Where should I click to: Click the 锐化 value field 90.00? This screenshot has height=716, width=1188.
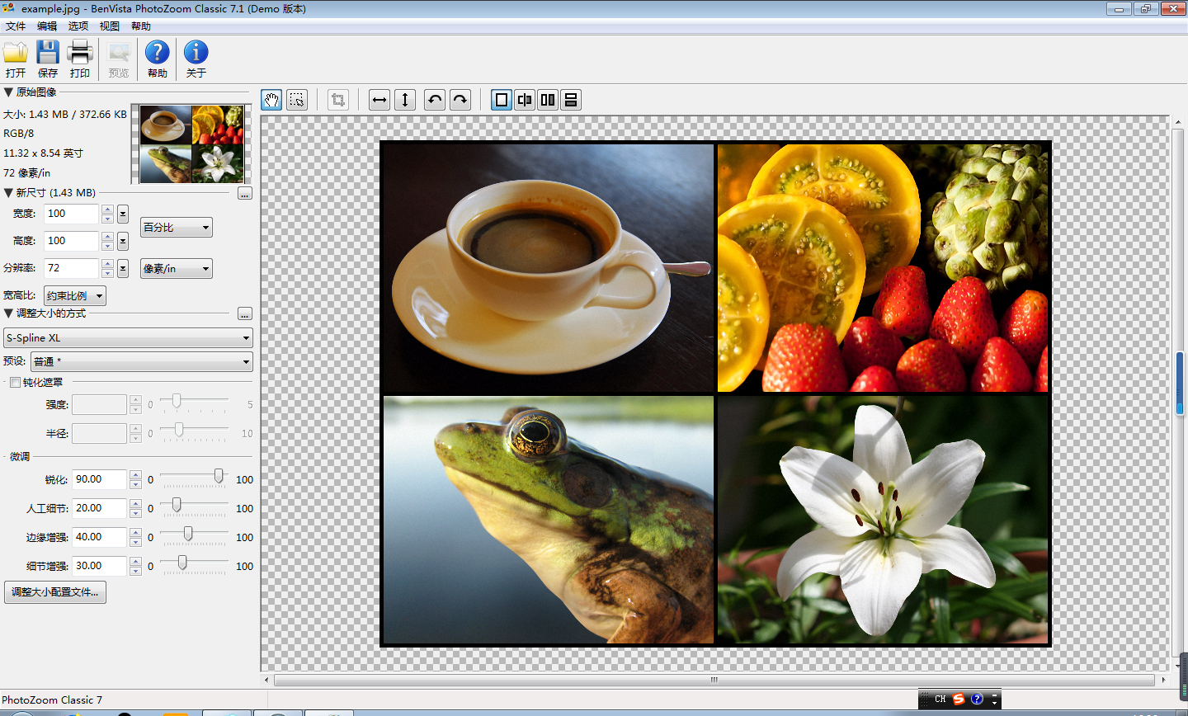(100, 479)
